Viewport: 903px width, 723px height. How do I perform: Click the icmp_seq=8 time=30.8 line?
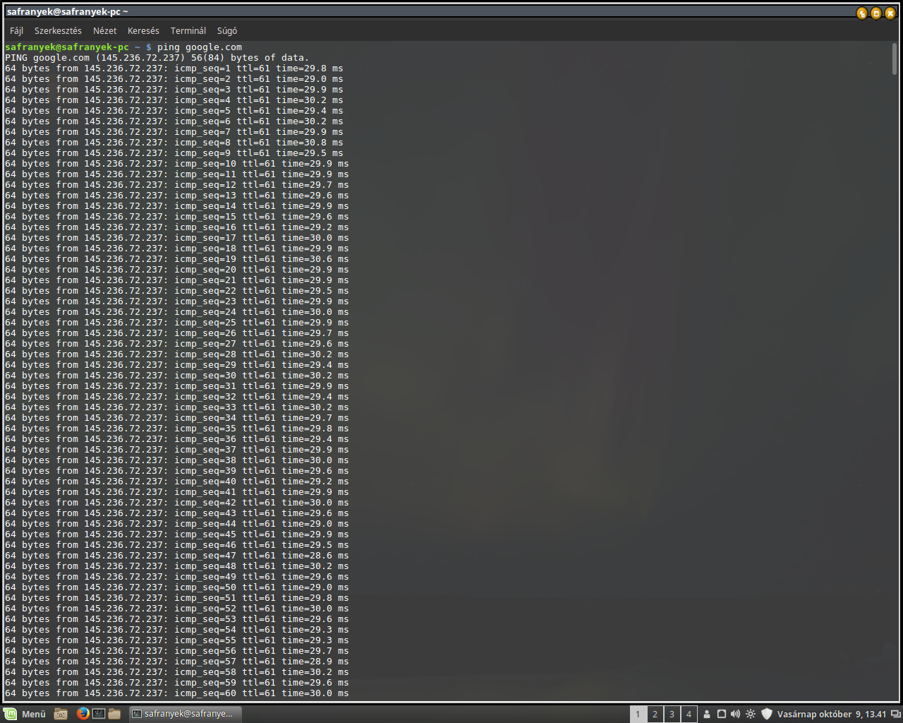click(174, 143)
